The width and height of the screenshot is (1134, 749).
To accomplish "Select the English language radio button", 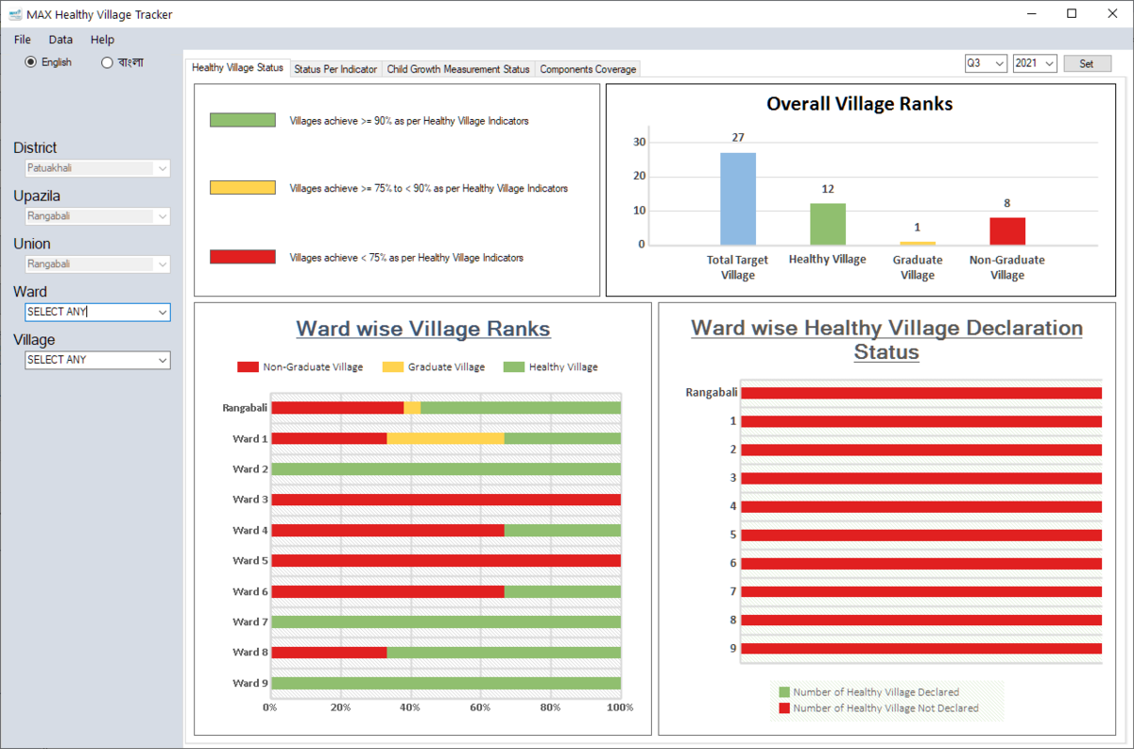I will [x=30, y=61].
